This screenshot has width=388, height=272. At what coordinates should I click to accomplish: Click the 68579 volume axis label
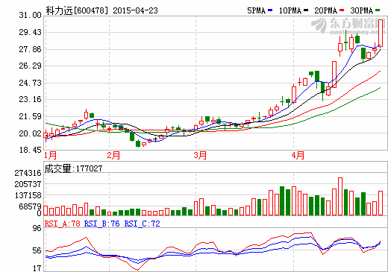coord(31,206)
